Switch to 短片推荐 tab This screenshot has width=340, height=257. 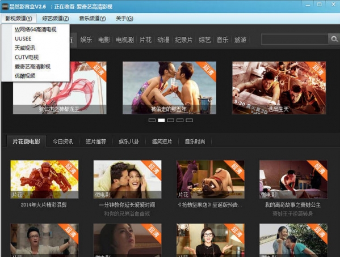click(96, 142)
